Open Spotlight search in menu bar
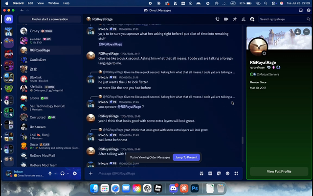This screenshot has width=313, height=196. click(266, 3)
